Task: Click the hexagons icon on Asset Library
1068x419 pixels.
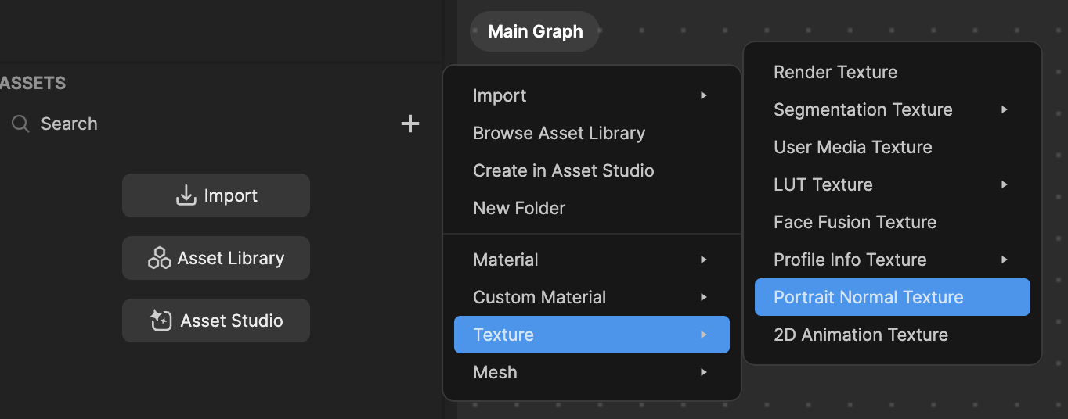Action: coord(160,258)
